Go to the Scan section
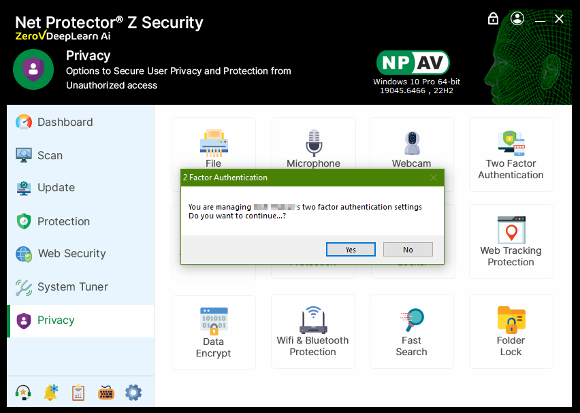 click(x=50, y=155)
